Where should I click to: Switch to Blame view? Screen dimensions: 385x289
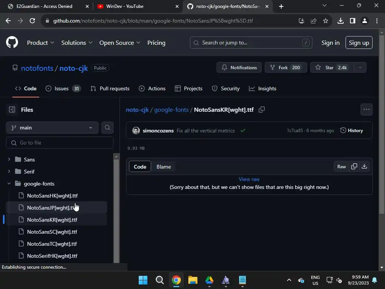pos(164,167)
